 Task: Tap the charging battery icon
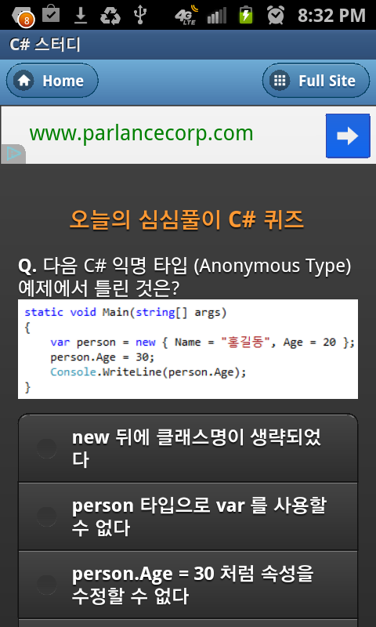click(x=246, y=15)
